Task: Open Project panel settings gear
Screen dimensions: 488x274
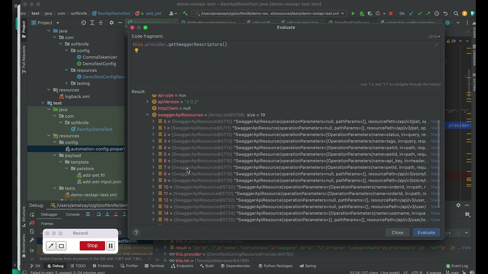Action: click(111, 22)
